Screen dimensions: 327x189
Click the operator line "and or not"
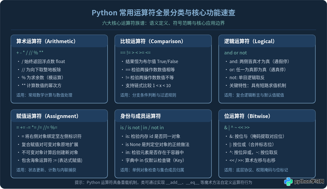click(236, 53)
